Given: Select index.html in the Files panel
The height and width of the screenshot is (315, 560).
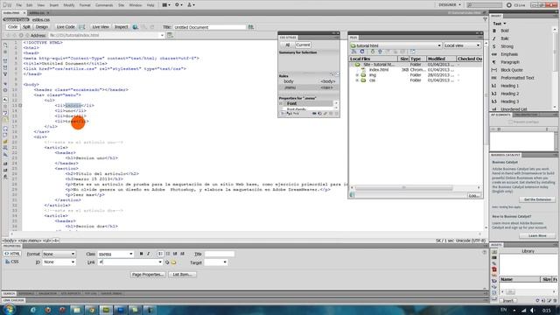Looking at the screenshot, I should (x=379, y=70).
